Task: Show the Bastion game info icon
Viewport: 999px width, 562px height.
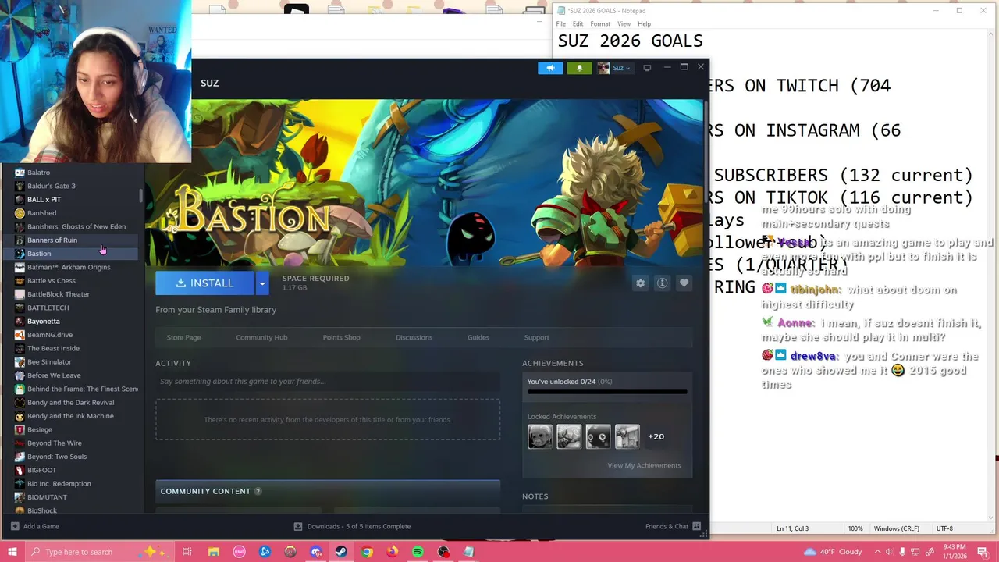Action: 663,283
